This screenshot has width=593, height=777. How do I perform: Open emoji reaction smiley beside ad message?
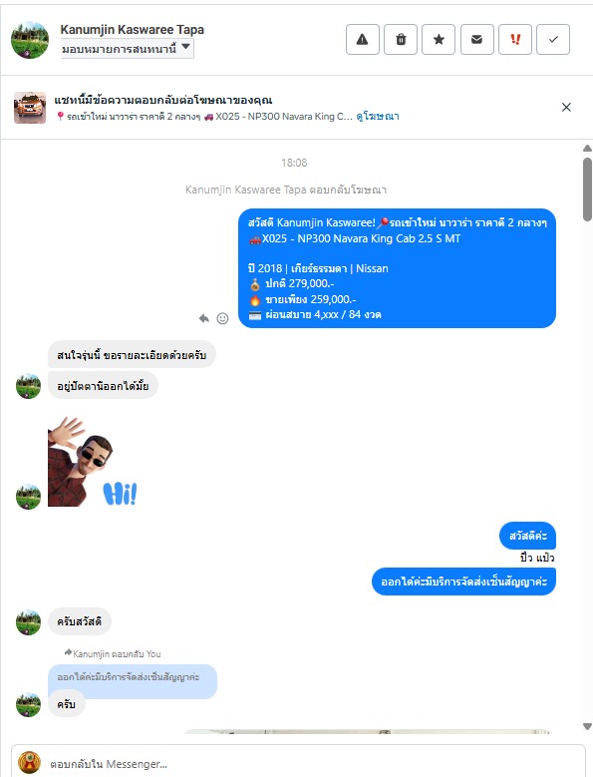[222, 318]
